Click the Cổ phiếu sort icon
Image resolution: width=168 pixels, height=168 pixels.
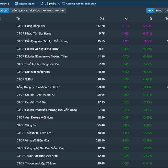coord(42,4)
